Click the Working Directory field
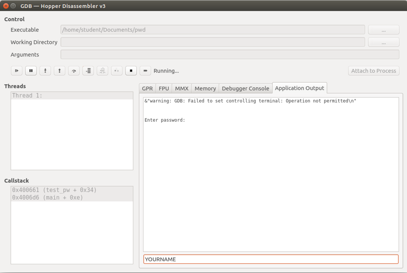407x273 pixels. tap(213, 42)
